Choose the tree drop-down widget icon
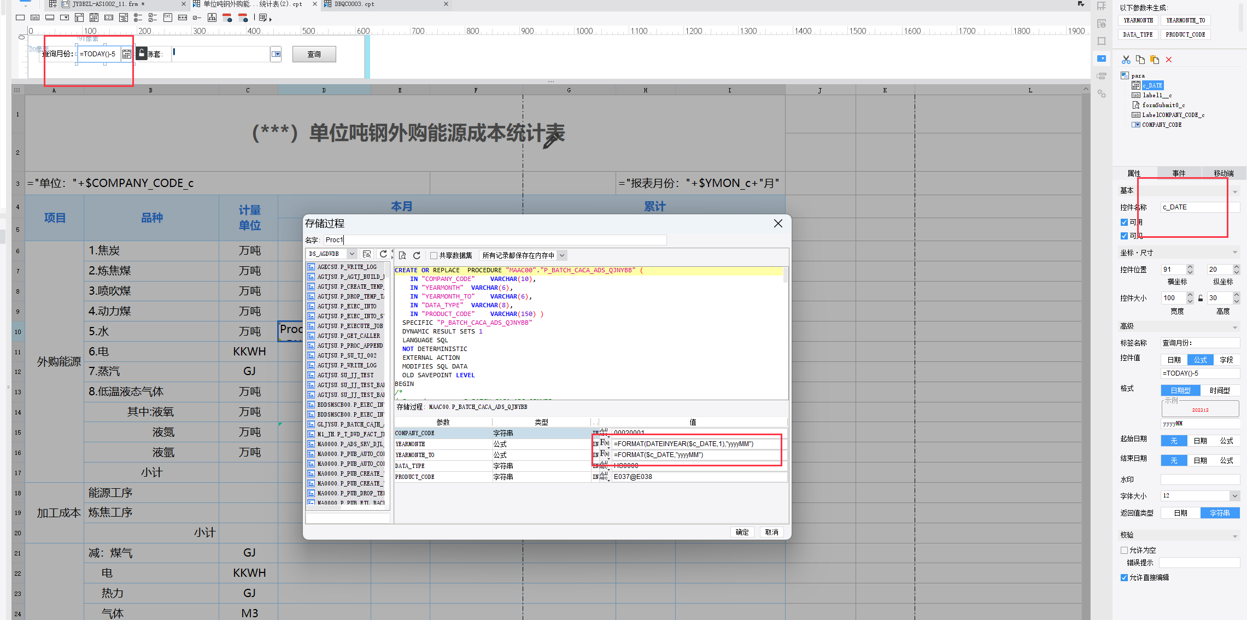The height and width of the screenshot is (620, 1247). click(212, 17)
